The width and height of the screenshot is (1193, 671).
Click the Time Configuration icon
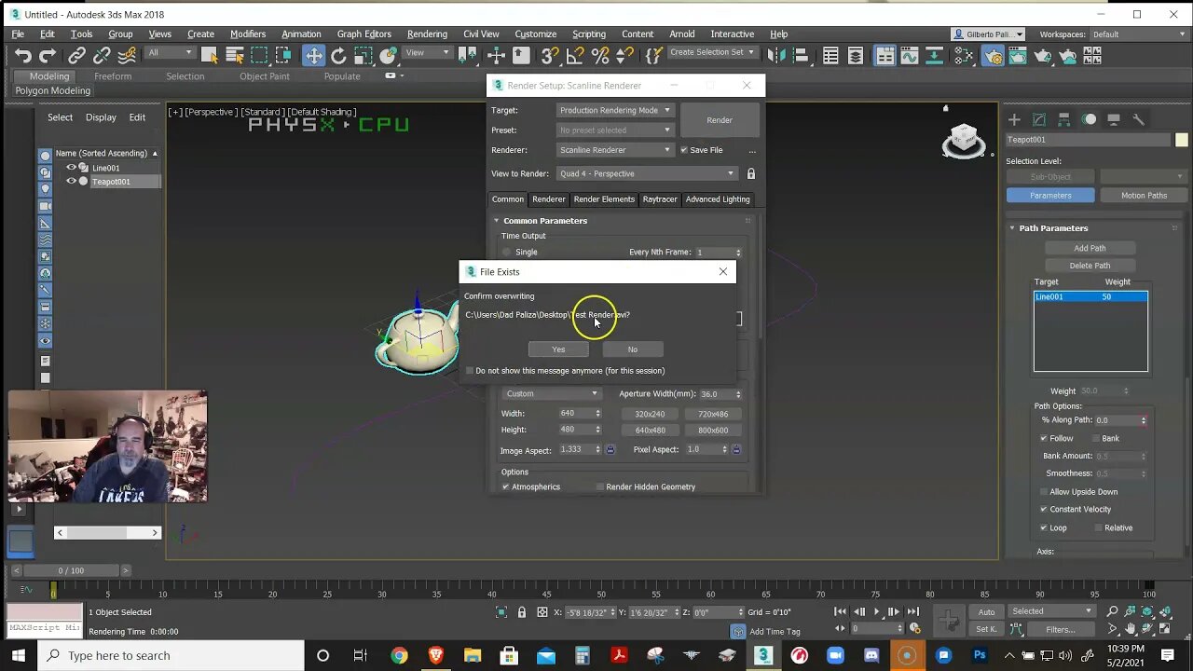[914, 629]
